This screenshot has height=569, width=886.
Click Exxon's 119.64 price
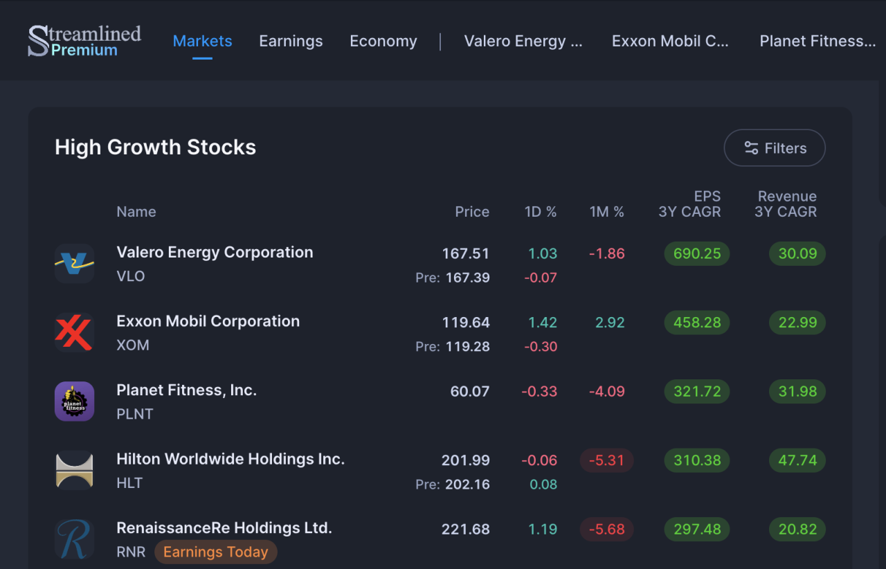tap(466, 323)
